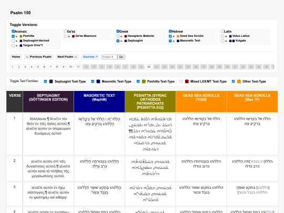Click the blue Targum Eme"t color swatch
Viewport: 284px width, 213px height.
click(x=21, y=46)
